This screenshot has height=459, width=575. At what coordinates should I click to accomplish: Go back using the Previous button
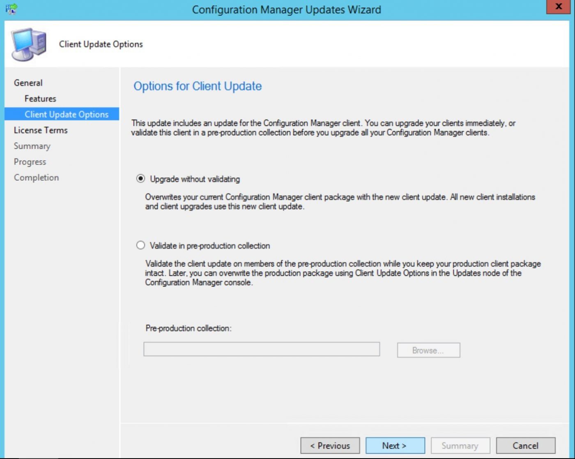tap(330, 445)
